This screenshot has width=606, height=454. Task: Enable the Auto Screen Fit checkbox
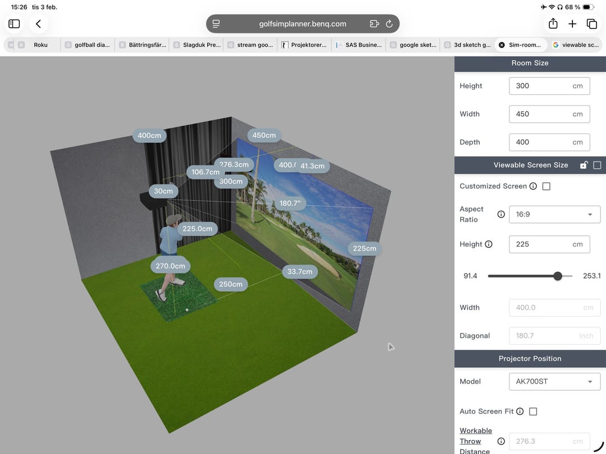533,411
